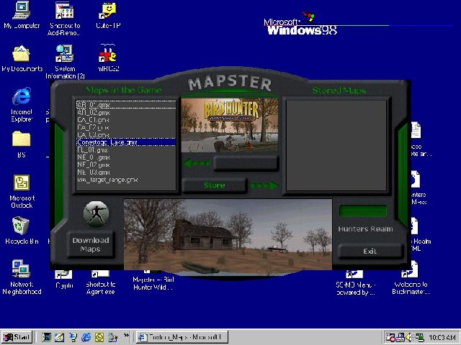461x345 pixels.
Task: Click the network monitors tray icon
Action: (419, 338)
